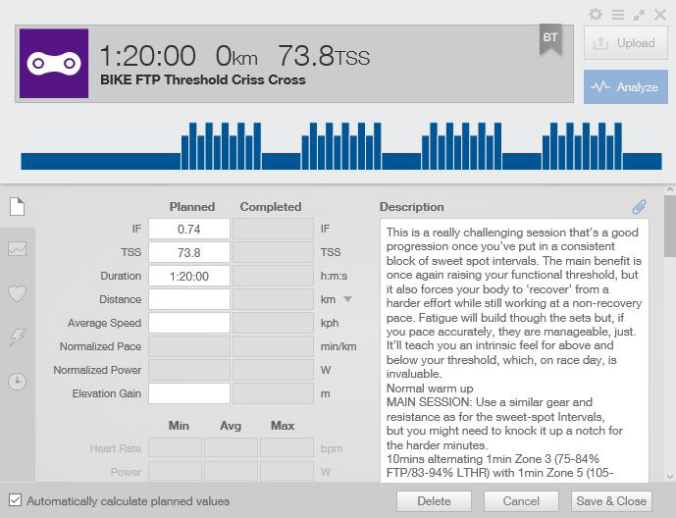676x518 pixels.
Task: Click the scrollbar up arrow
Action: click(670, 189)
